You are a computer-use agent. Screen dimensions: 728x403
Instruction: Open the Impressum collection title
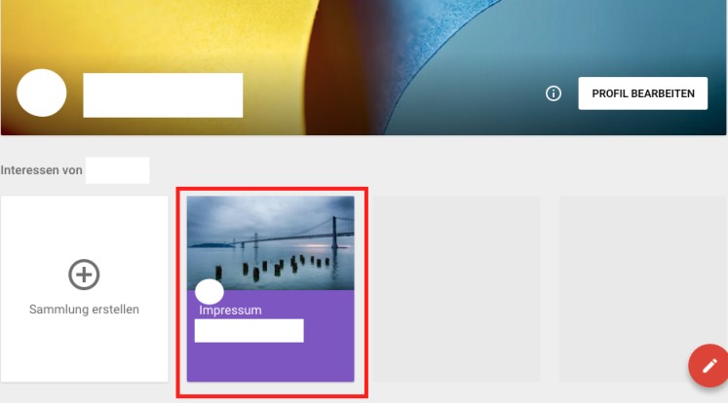[230, 311]
